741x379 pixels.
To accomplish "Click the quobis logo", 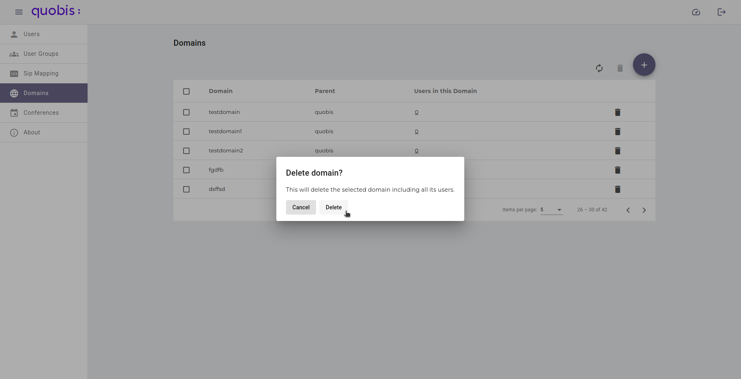I will coord(56,11).
